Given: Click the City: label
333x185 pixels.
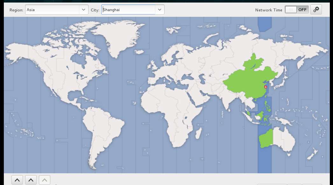Looking at the screenshot, I should (x=95, y=10).
